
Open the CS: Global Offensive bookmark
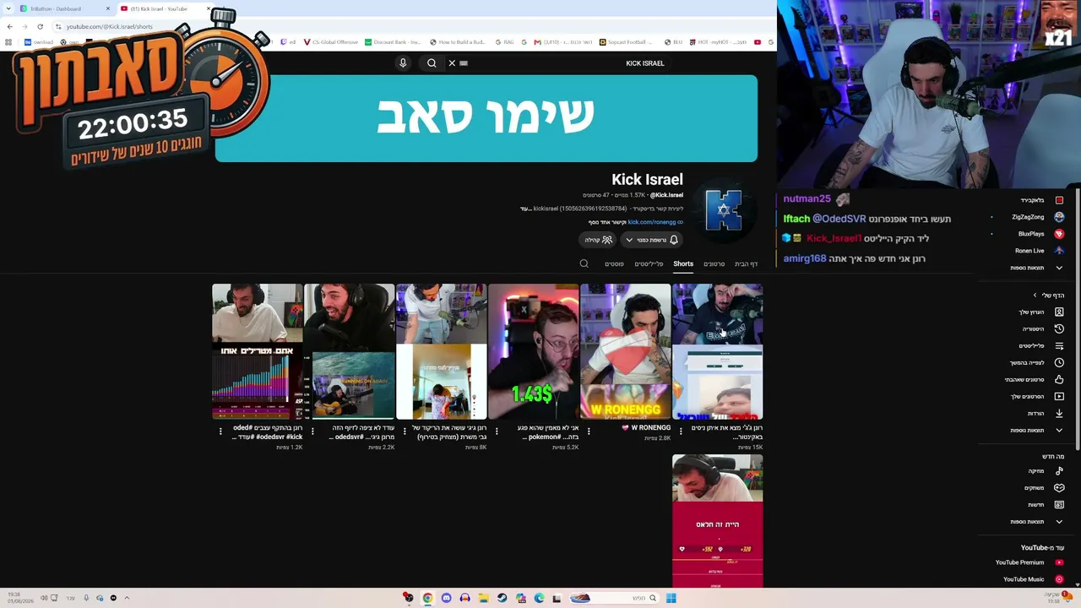point(329,42)
